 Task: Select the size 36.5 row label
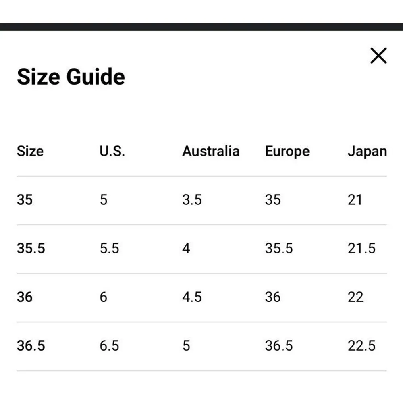click(31, 346)
